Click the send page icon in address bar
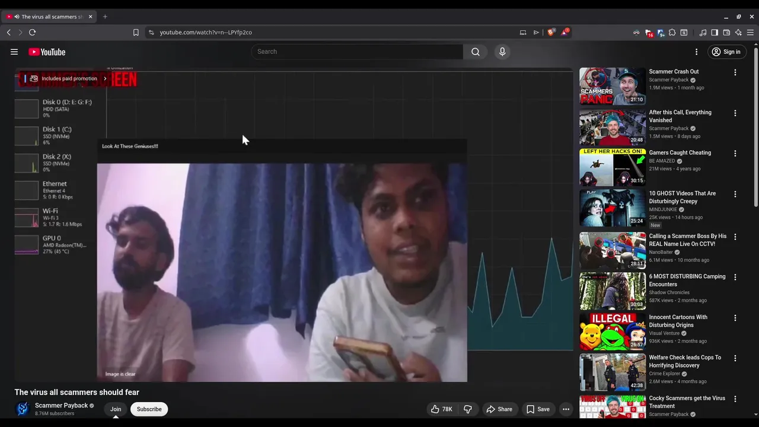This screenshot has height=427, width=759. (536, 32)
